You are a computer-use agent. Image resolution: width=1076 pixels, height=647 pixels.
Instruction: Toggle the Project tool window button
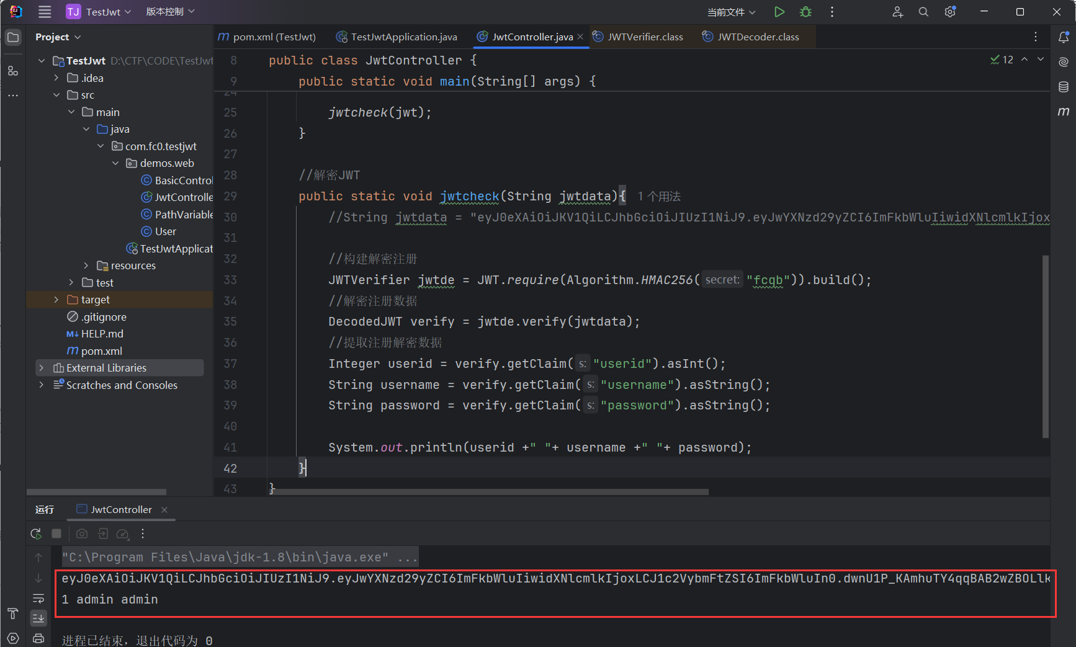pos(13,37)
